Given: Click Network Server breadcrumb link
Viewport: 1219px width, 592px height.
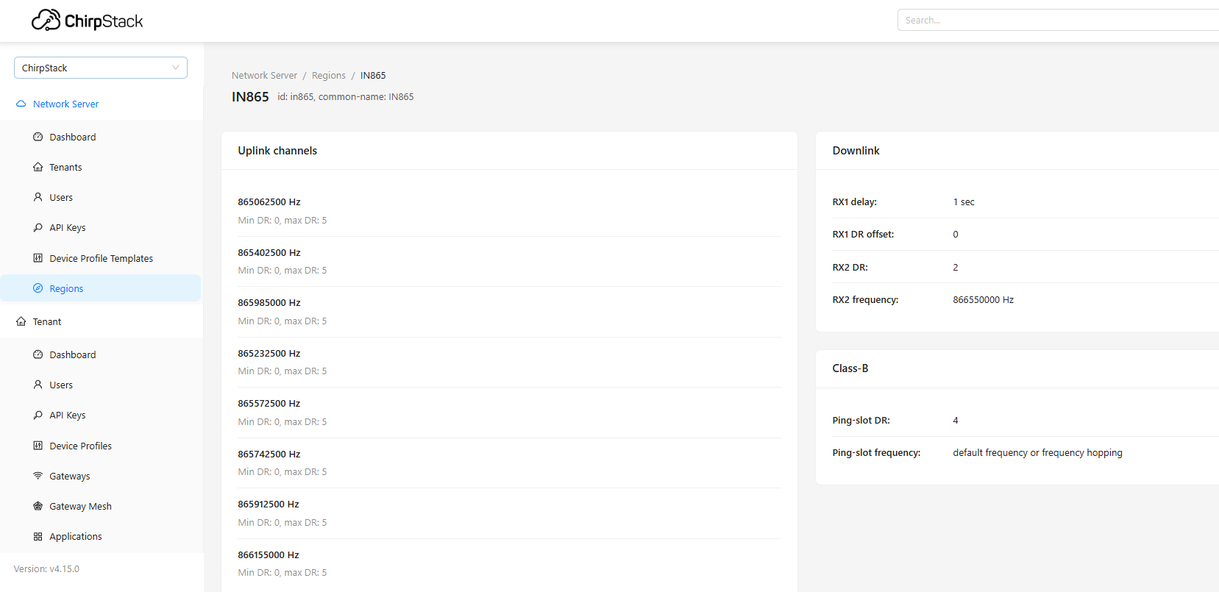Looking at the screenshot, I should (264, 76).
